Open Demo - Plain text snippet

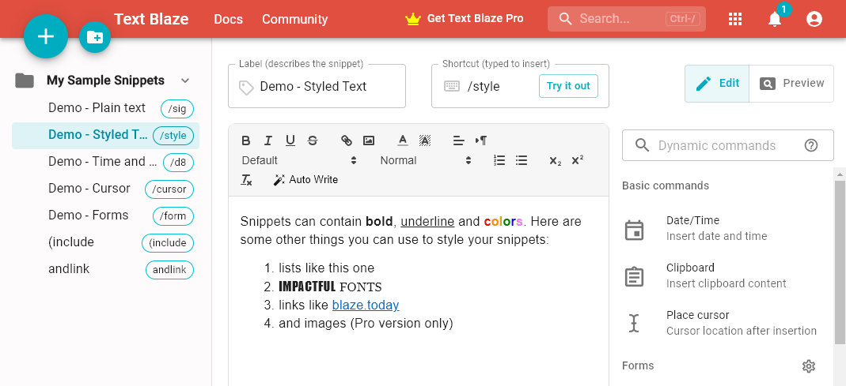pos(106,108)
